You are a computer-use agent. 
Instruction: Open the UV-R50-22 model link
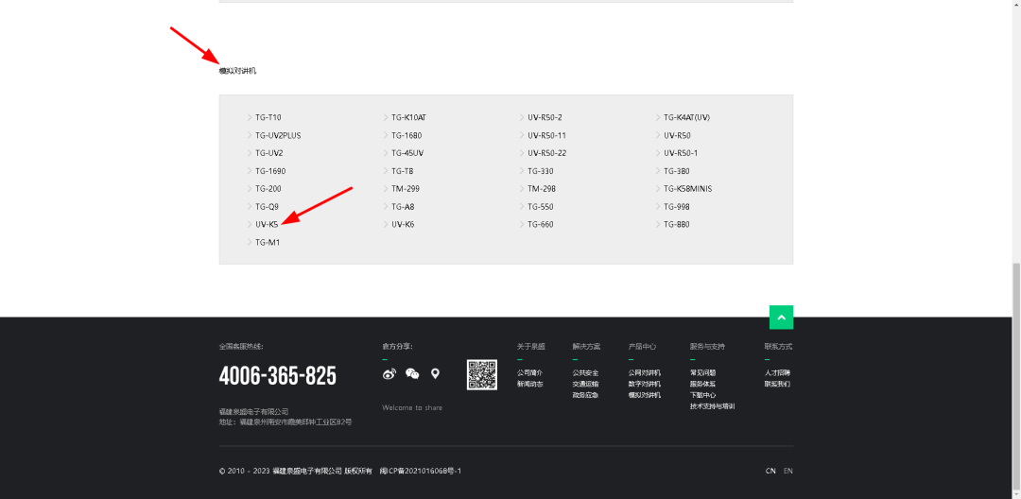pos(546,153)
